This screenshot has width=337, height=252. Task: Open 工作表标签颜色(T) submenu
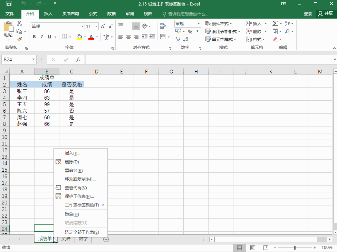(80, 205)
